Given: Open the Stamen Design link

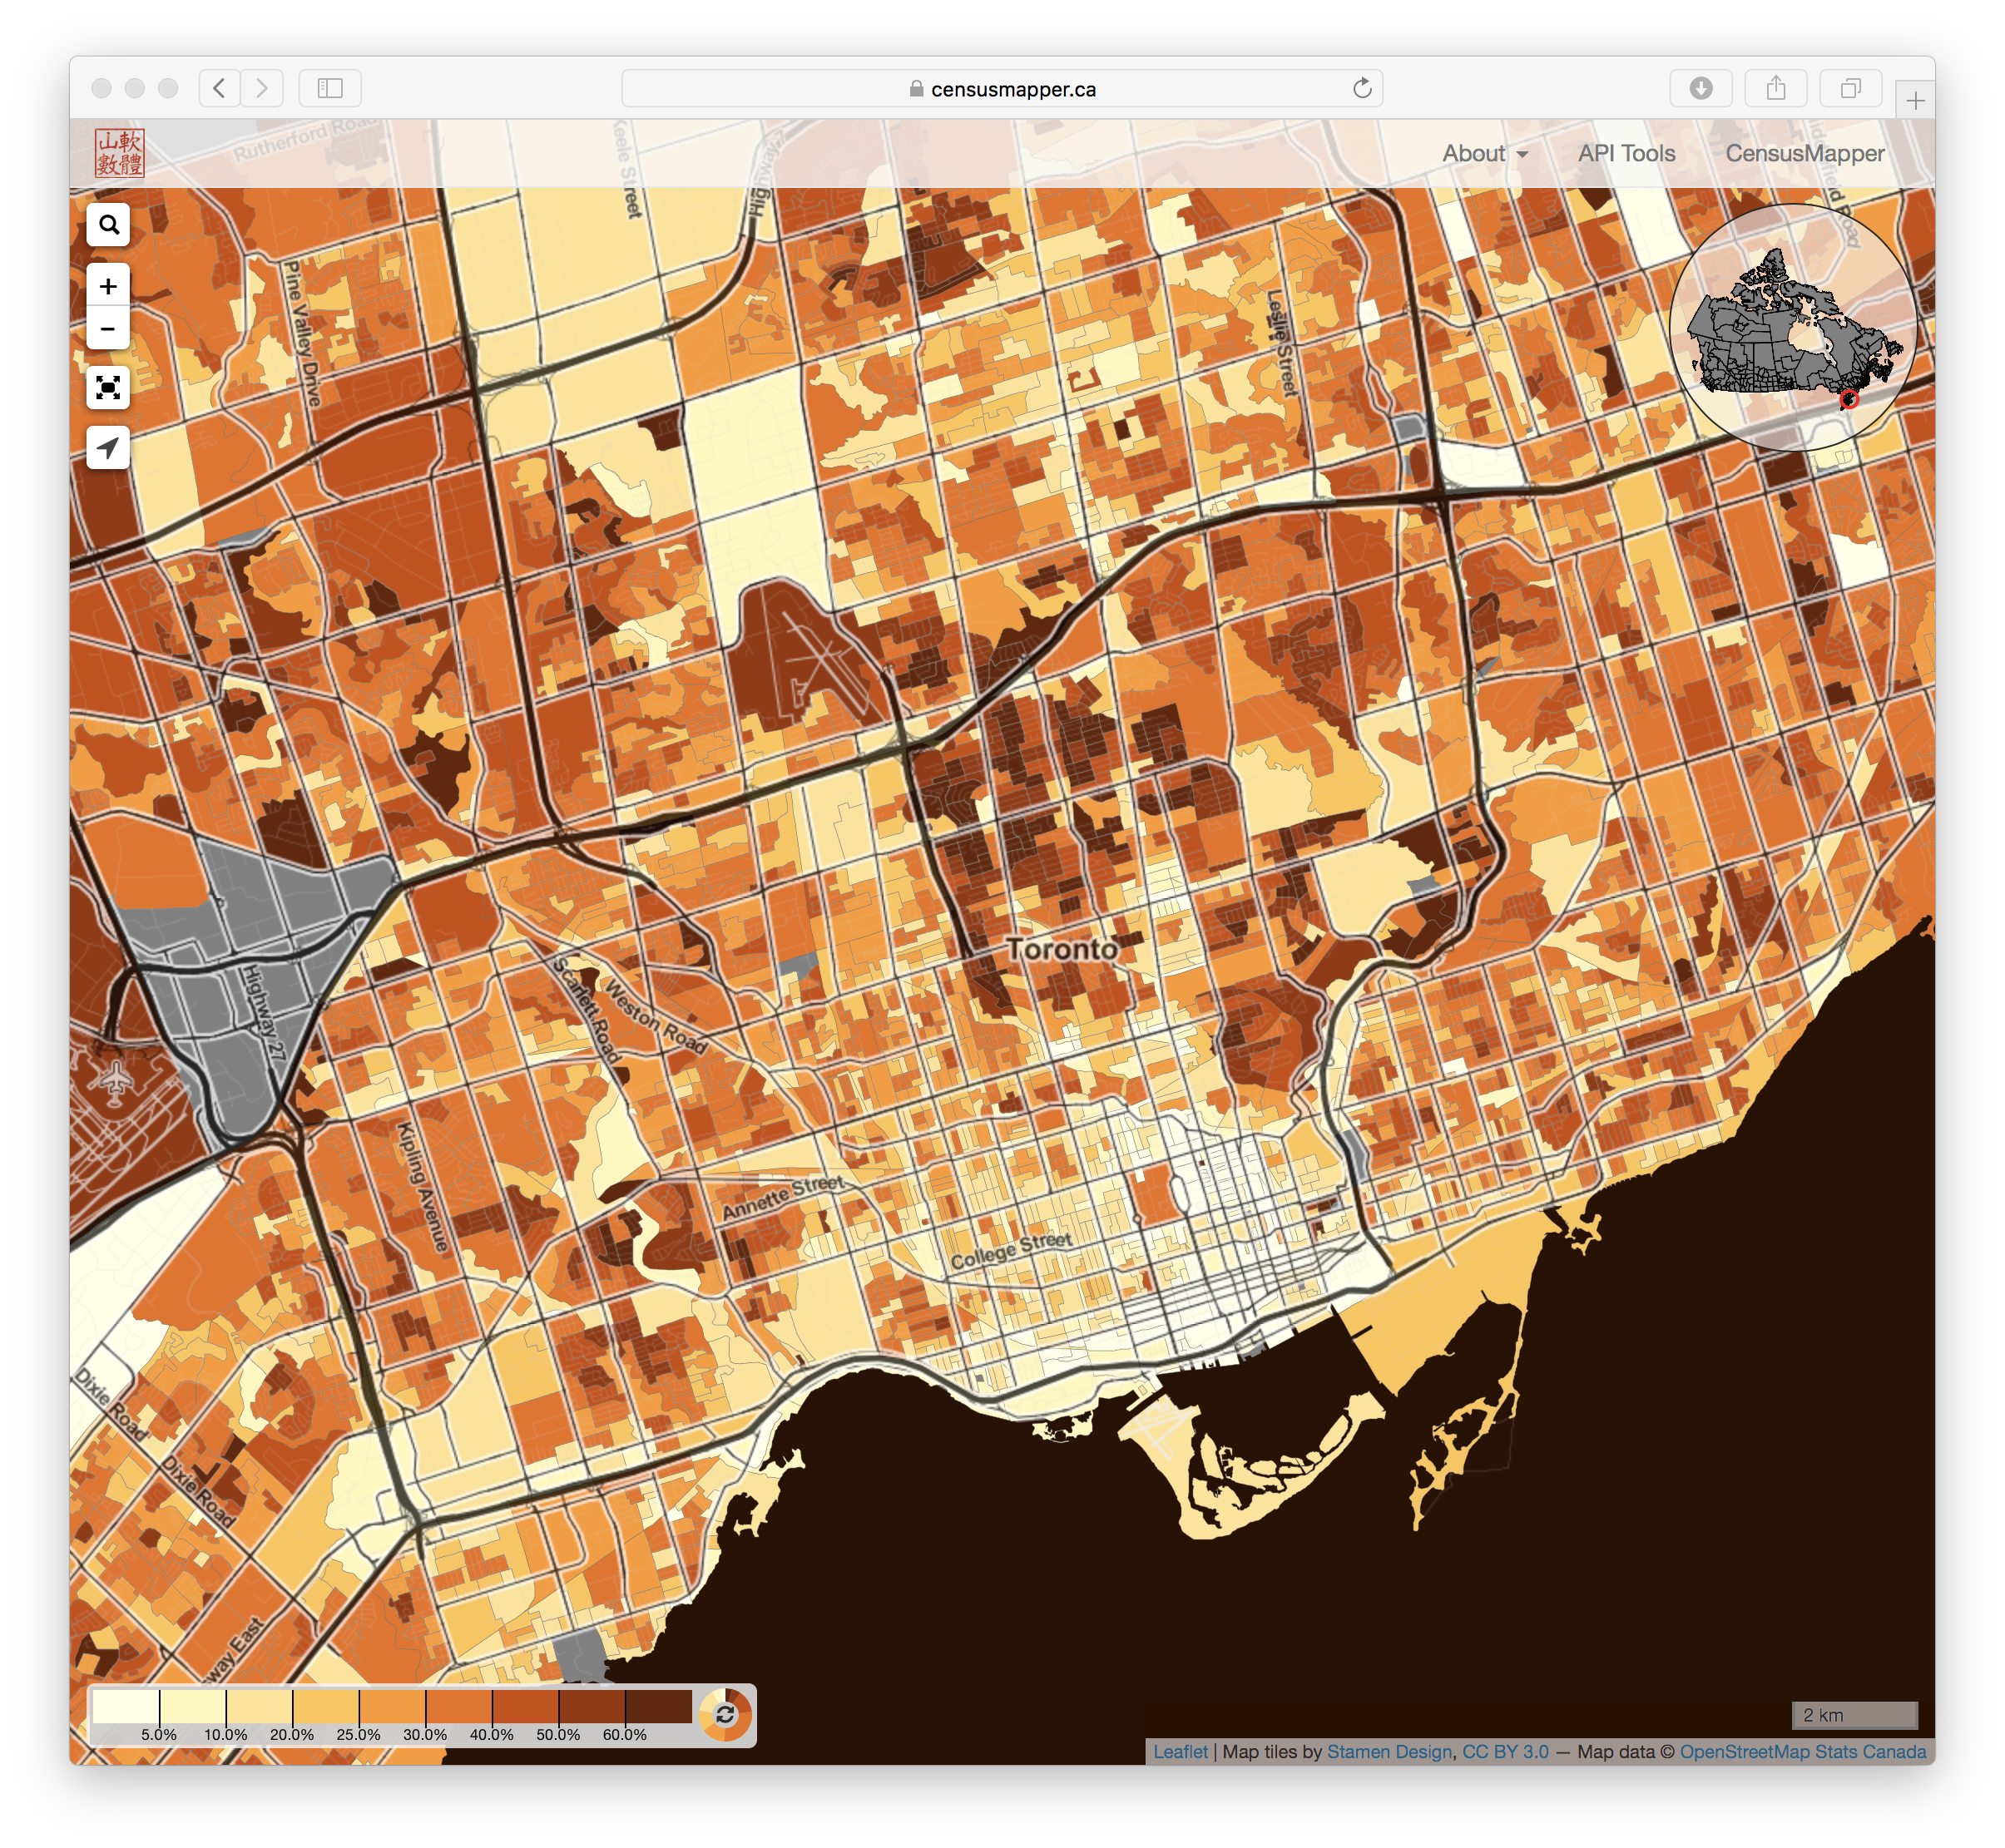Looking at the screenshot, I should pyautogui.click(x=1389, y=1752).
